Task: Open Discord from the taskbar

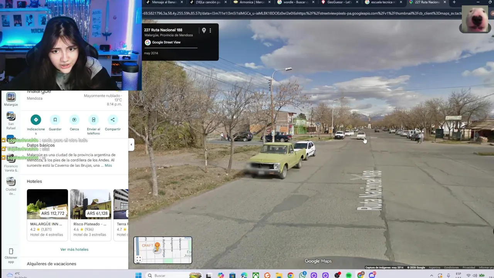Action: [x=372, y=275]
